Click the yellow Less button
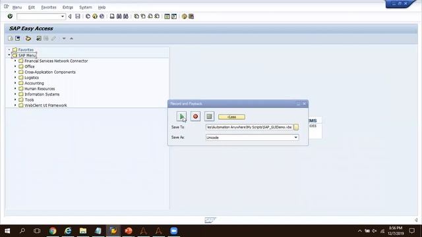The width and height of the screenshot is (422, 237). click(231, 117)
